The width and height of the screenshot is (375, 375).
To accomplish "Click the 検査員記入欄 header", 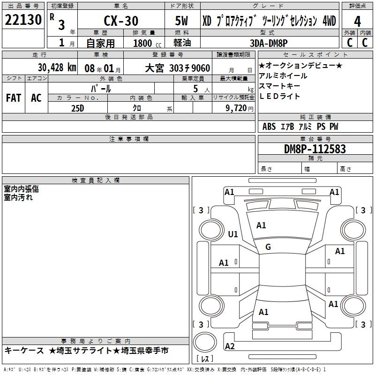I will (x=96, y=180).
